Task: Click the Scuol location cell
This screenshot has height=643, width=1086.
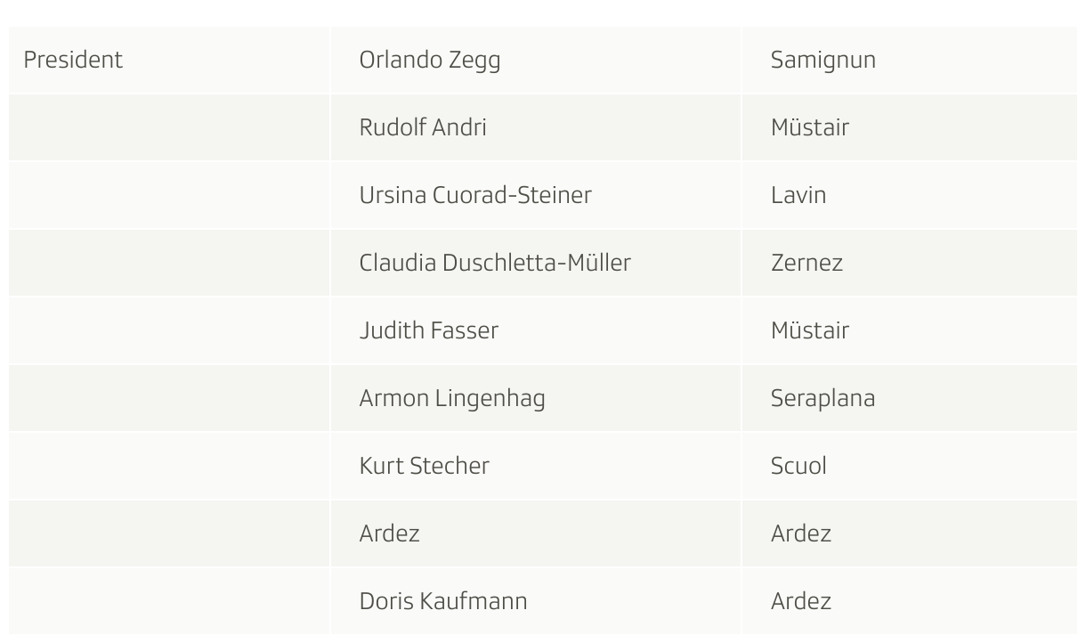Action: [x=798, y=466]
